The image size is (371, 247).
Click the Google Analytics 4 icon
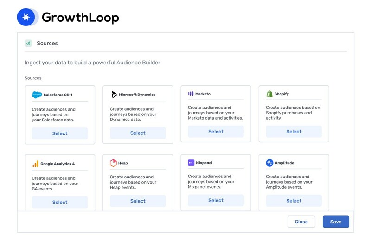pyautogui.click(x=35, y=164)
